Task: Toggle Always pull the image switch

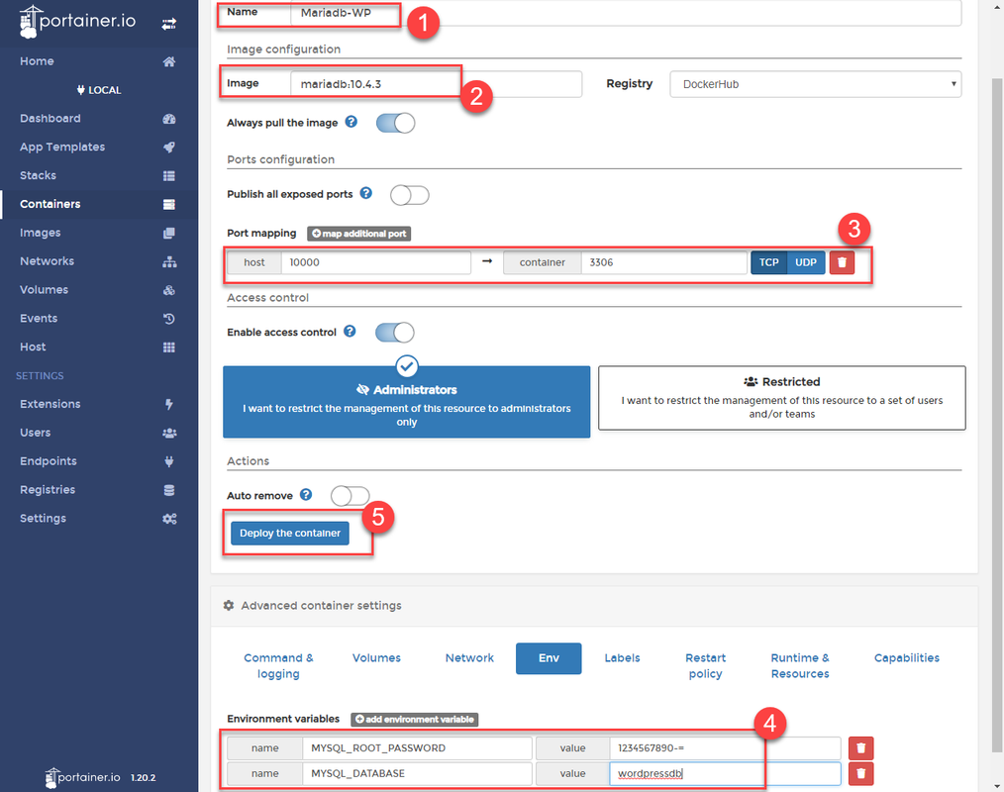Action: (394, 123)
